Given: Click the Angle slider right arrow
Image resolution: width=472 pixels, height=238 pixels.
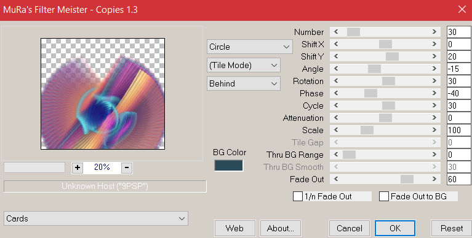Looking at the screenshot, I should coord(434,69).
